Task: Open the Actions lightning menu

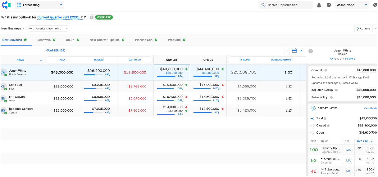Action: click(x=363, y=29)
